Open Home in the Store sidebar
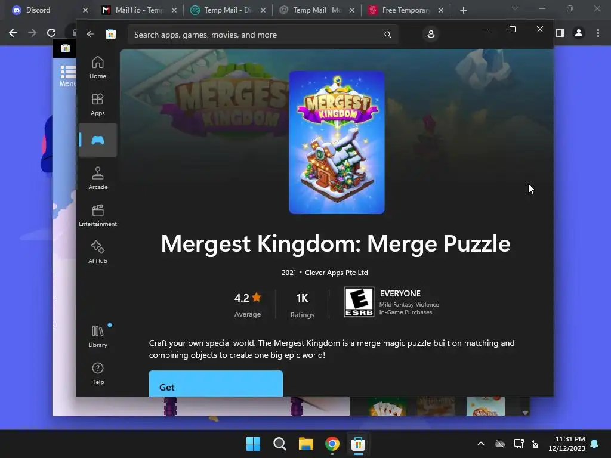The width and height of the screenshot is (611, 458). tap(97, 68)
